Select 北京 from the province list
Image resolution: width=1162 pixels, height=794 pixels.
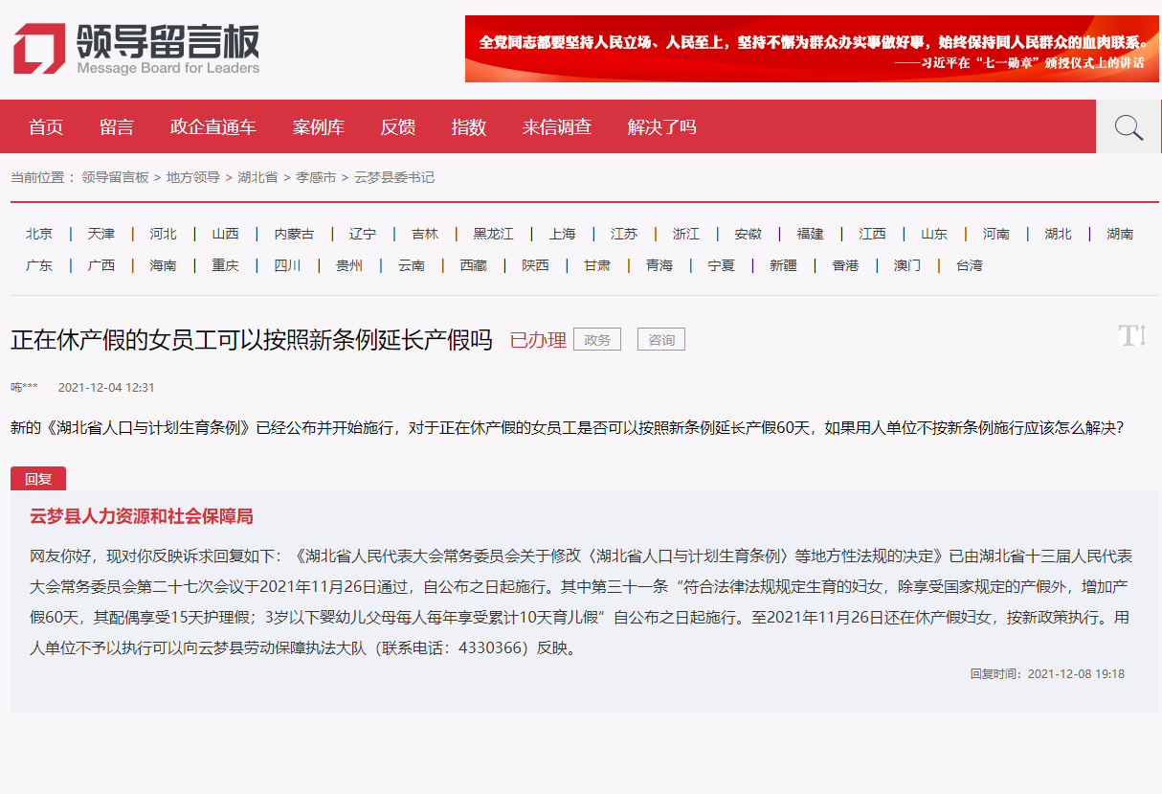tap(39, 234)
